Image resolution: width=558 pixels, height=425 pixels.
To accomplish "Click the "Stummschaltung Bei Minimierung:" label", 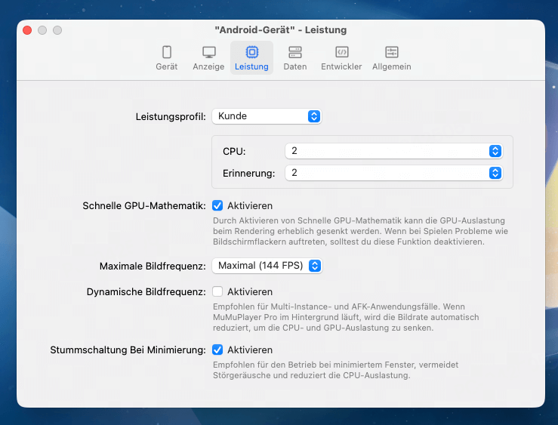I will (128, 350).
